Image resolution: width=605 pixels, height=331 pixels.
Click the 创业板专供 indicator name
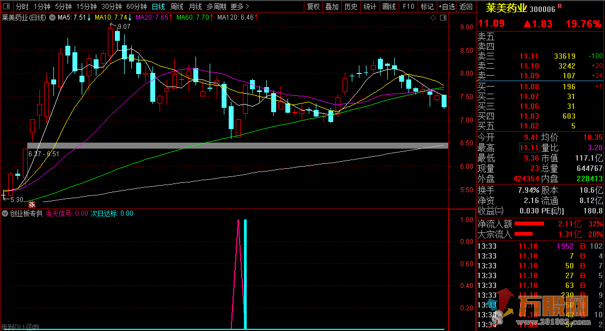(26, 213)
